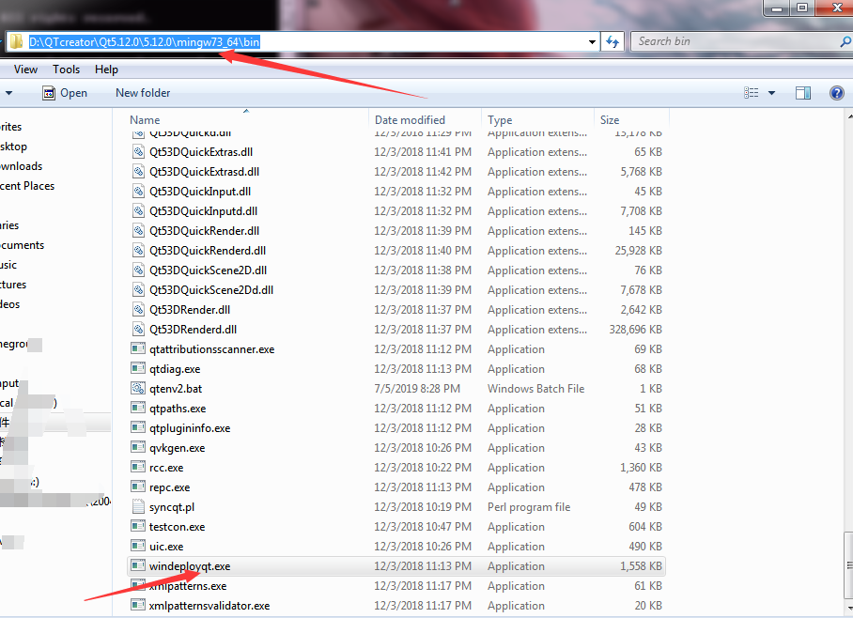This screenshot has width=853, height=618.
Task: Click the scrollbar up arrow
Action: (850, 116)
